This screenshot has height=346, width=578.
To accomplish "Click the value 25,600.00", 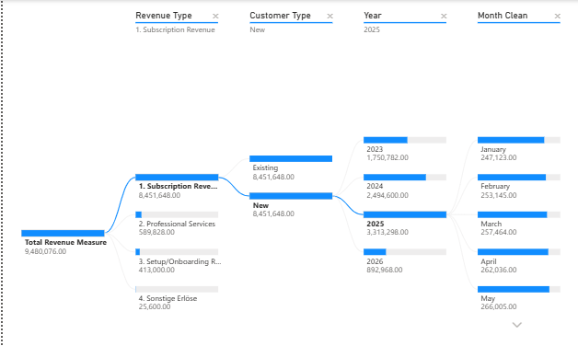I will click(x=155, y=306).
